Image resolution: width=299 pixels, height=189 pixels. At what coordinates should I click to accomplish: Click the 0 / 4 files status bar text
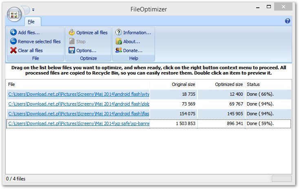[x=16, y=179]
